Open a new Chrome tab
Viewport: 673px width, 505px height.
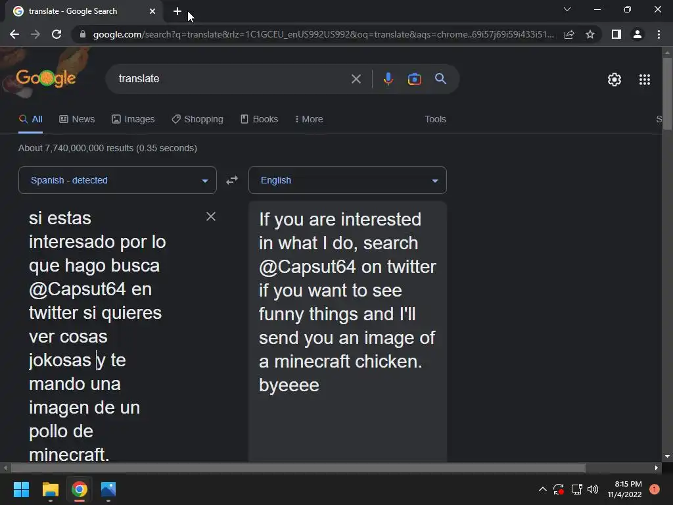(x=177, y=11)
